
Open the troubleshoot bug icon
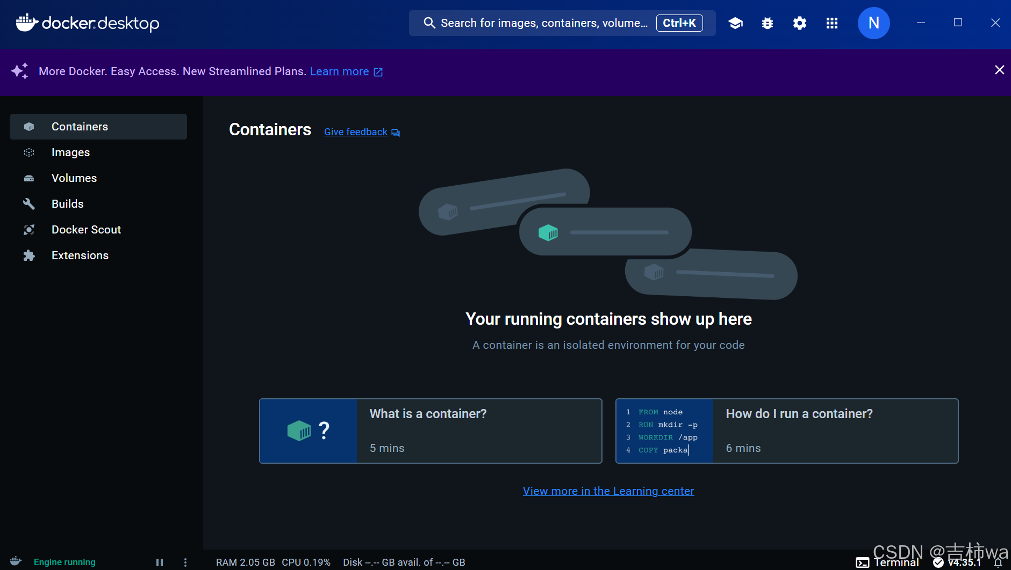click(x=768, y=23)
